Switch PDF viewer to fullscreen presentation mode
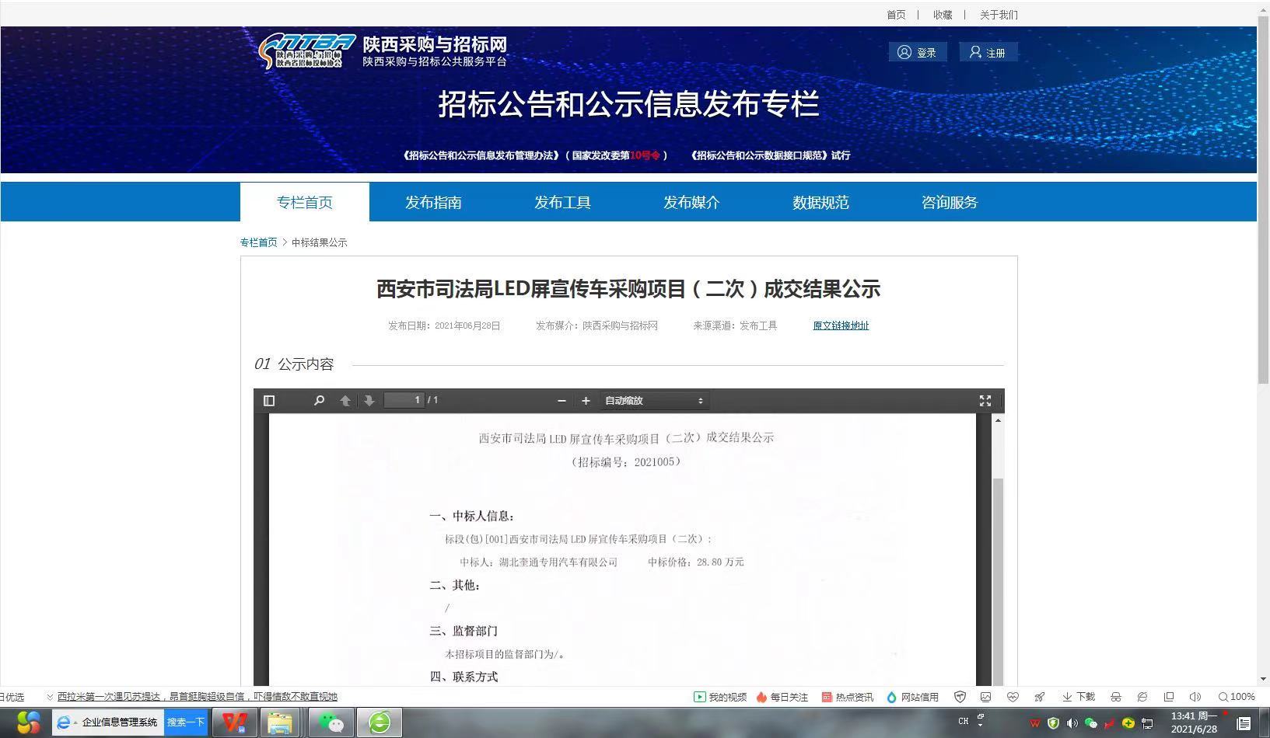The image size is (1270, 738). pyautogui.click(x=985, y=401)
